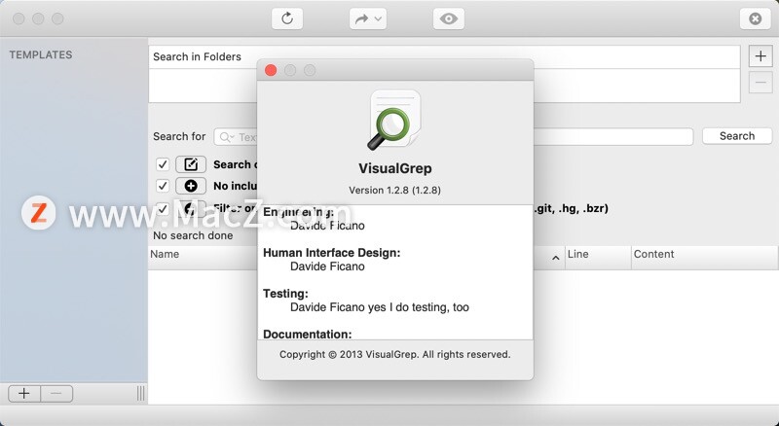
Task: Click the circled plus include icon
Action: point(191,186)
